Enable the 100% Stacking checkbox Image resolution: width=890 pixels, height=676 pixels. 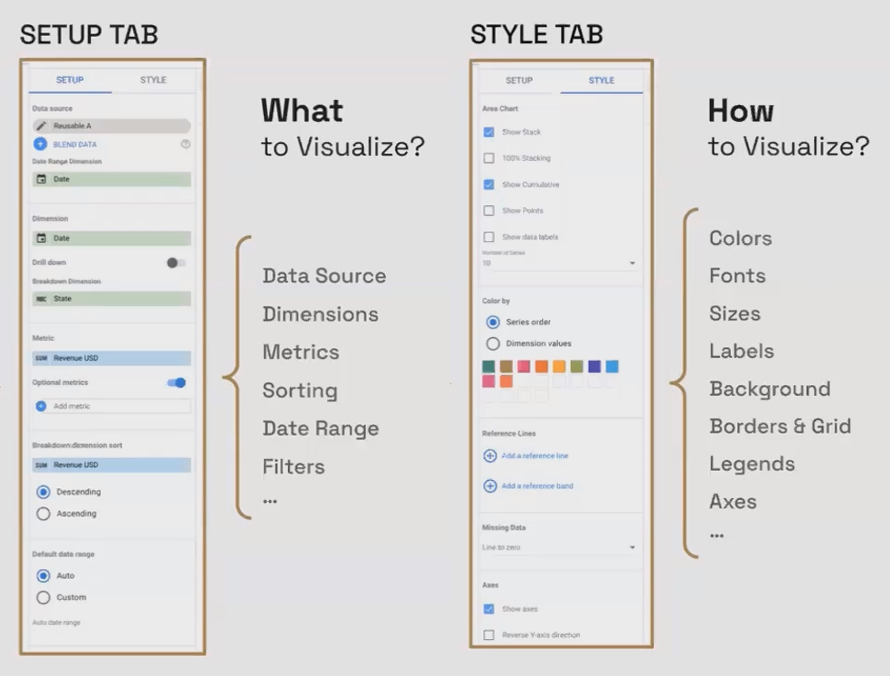pyautogui.click(x=489, y=158)
